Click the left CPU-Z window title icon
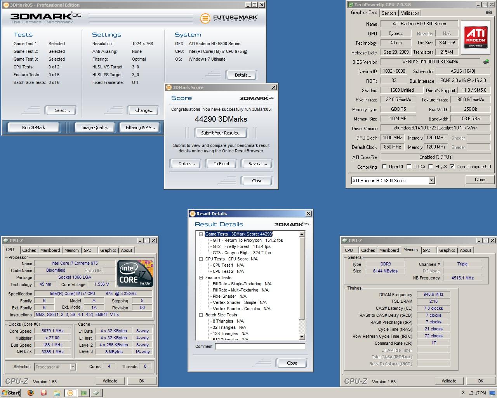The width and height of the screenshot is (497, 398). [6, 241]
